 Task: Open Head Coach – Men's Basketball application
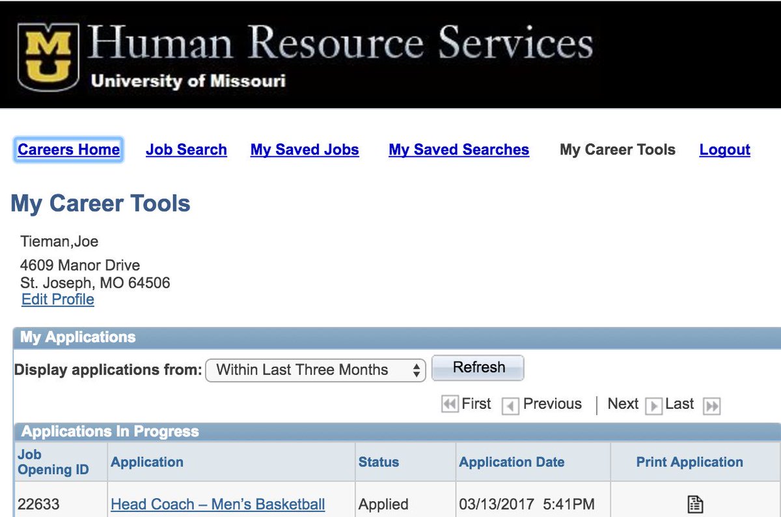(218, 504)
